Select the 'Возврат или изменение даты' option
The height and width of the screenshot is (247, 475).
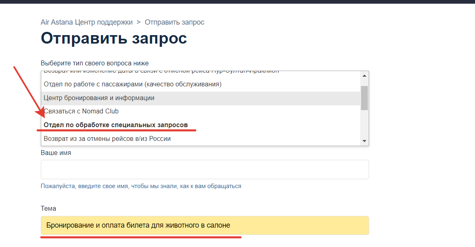[x=160, y=70]
